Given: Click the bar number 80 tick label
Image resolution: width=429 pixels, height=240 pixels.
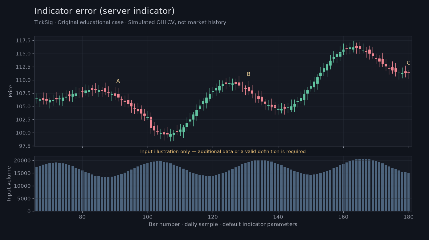Looking at the screenshot, I should click(82, 217).
